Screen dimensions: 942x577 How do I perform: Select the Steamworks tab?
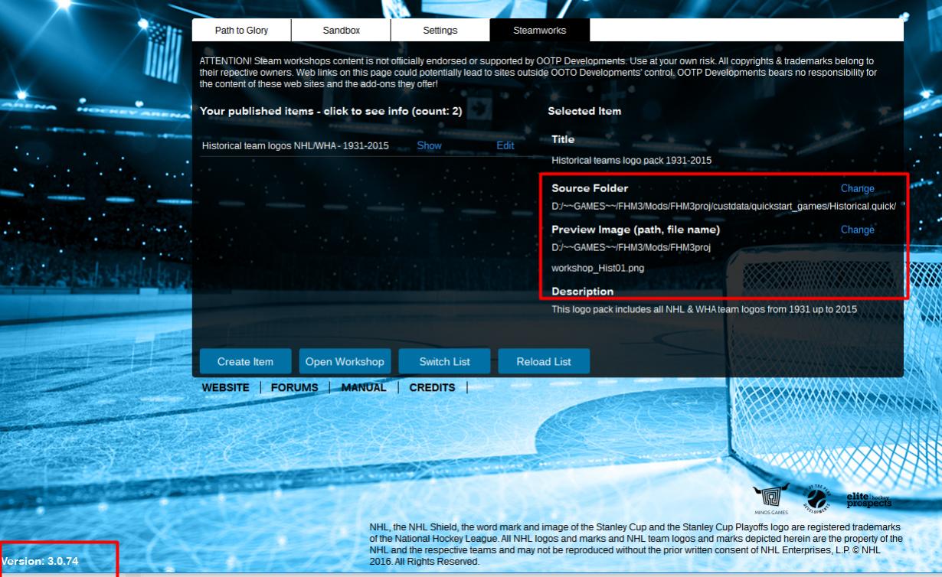click(x=539, y=31)
